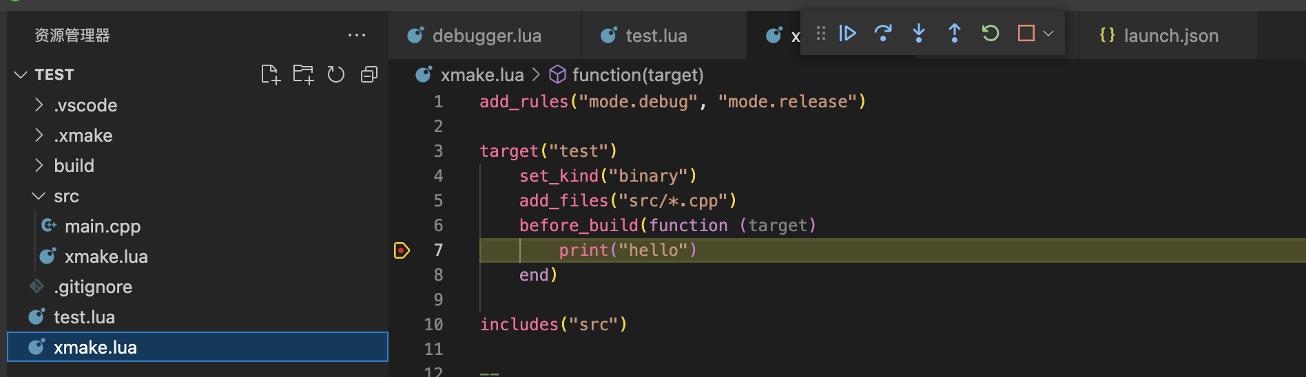Click the debug Step Out arrow
The height and width of the screenshot is (377, 1306).
pyautogui.click(x=955, y=33)
